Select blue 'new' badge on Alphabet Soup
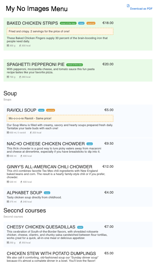The image size is (154, 262). click(x=47, y=193)
